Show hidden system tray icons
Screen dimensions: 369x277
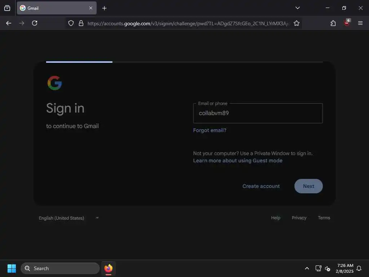(307, 268)
